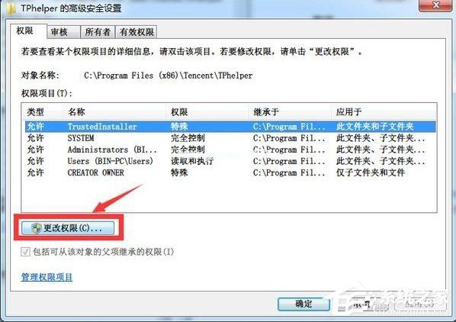Select the SYSTEM permission entry
Image resolution: width=456 pixels, height=322 pixels.
[x=230, y=138]
